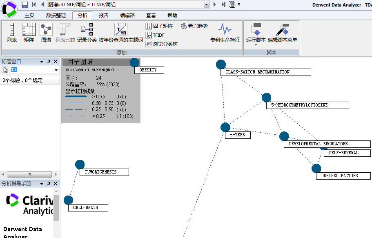Image resolution: width=372 pixels, height=238 pixels.
Task: Open the TI field dropdown in 标题窗口
Action: 56,70
